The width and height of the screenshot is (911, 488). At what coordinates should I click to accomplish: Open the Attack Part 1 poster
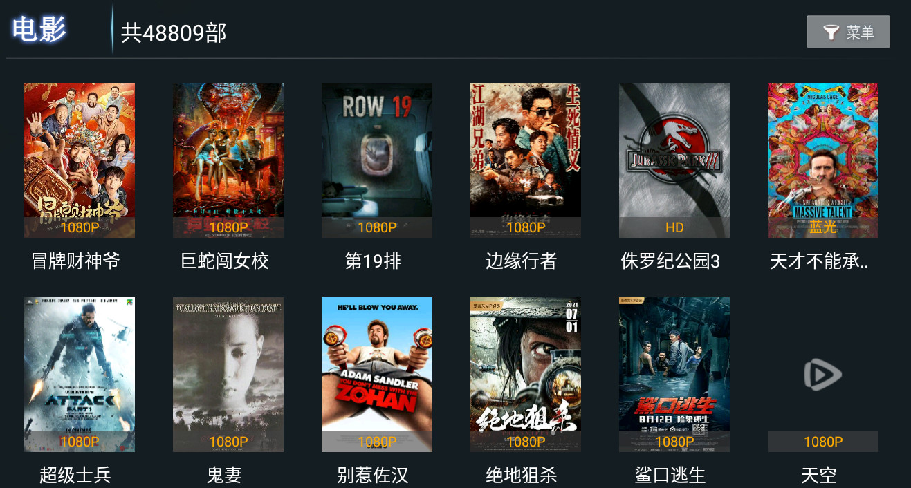point(80,375)
